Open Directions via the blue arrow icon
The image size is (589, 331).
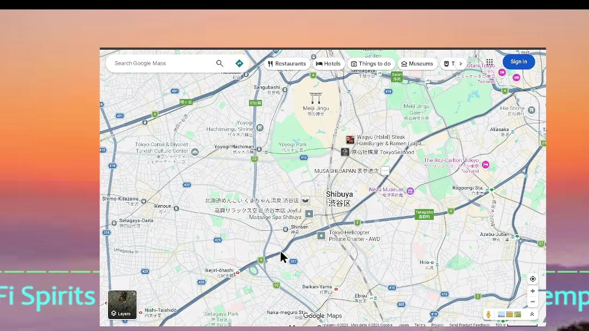239,63
